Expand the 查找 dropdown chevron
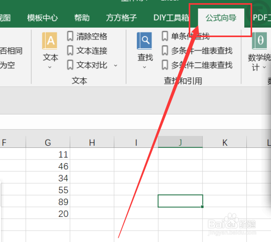This screenshot has height=242, width=271. tap(145, 67)
